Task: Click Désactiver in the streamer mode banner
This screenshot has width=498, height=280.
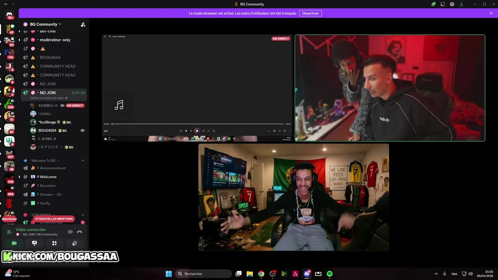Action: coord(310,13)
